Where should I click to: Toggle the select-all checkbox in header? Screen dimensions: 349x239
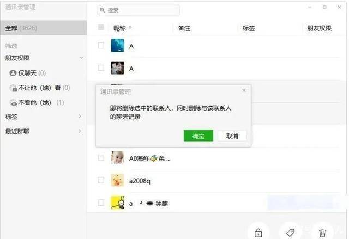[101, 27]
